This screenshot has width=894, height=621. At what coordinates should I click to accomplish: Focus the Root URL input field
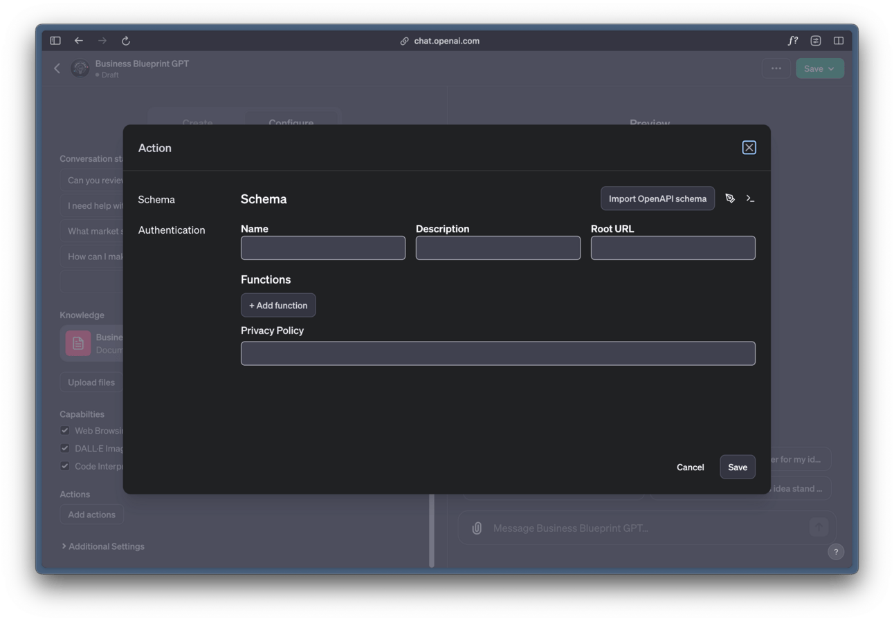[673, 248]
